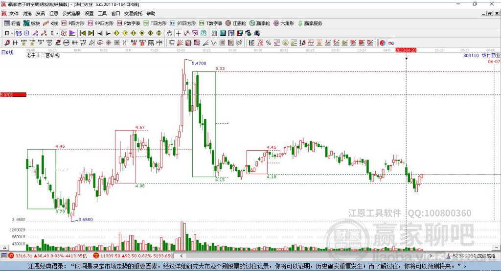Collapse volume panel triangle button
The image size is (501, 271).
click(4, 248)
